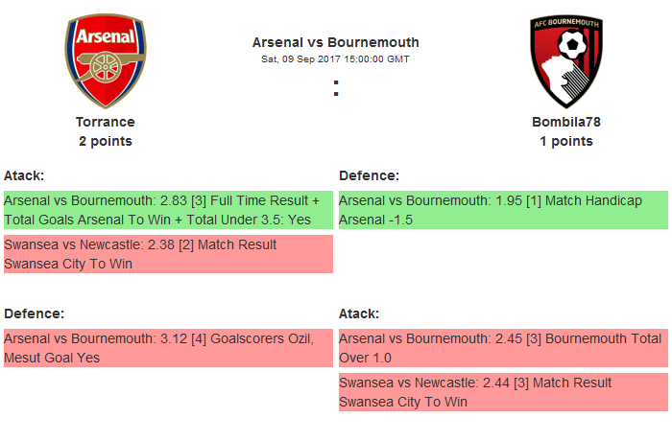Open Bombila78's player profile name

coord(565,122)
